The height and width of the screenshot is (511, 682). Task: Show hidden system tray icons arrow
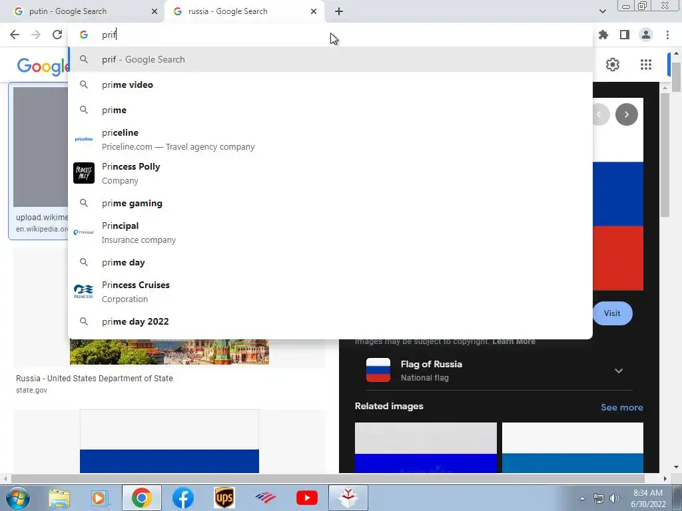click(582, 498)
